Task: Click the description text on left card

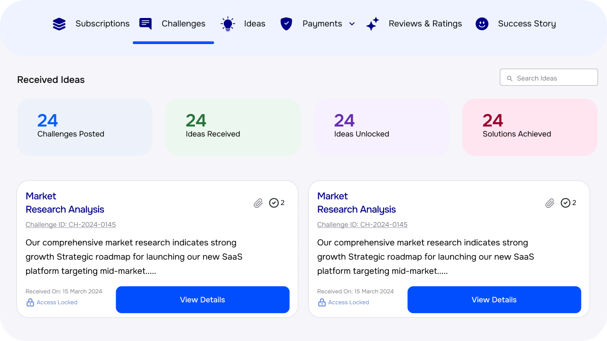Action: coord(134,257)
